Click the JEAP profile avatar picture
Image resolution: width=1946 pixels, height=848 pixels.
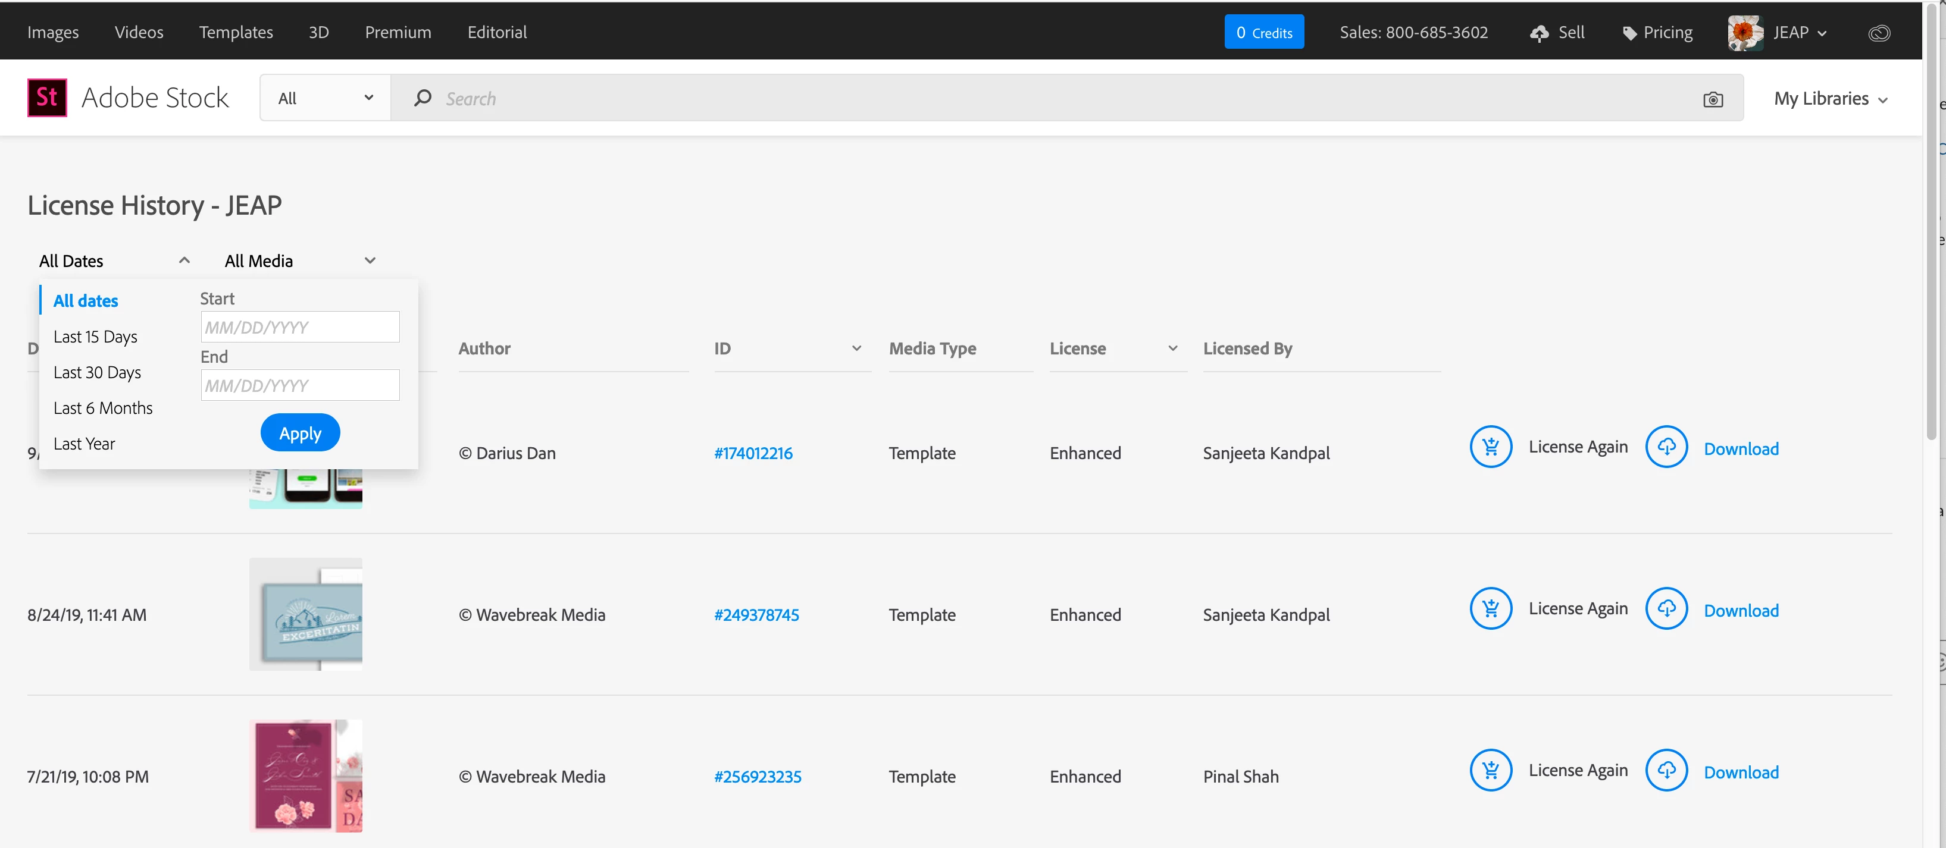pyautogui.click(x=1745, y=33)
